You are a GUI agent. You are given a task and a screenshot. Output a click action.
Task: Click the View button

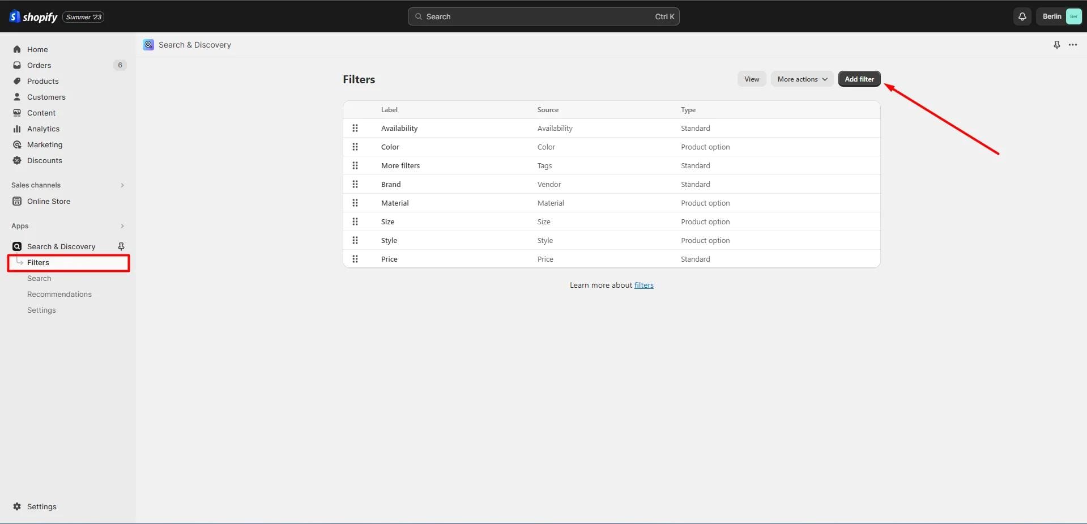[x=751, y=79]
